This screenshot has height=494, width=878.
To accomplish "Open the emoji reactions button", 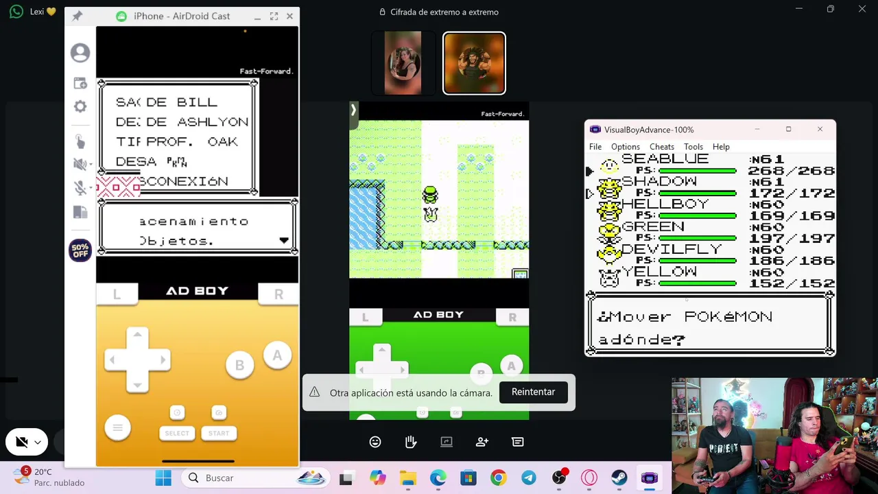I will coord(375,442).
